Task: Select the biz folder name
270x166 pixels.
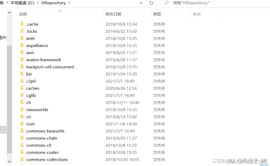Action: [29, 74]
